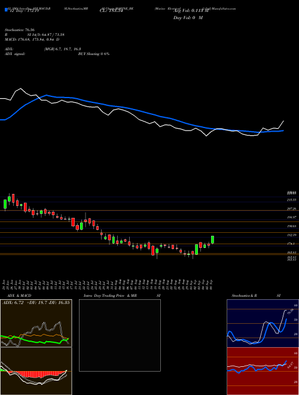Click the 'Stochastics & R' panel title
The width and height of the screenshot is (299, 395).
click(x=245, y=296)
